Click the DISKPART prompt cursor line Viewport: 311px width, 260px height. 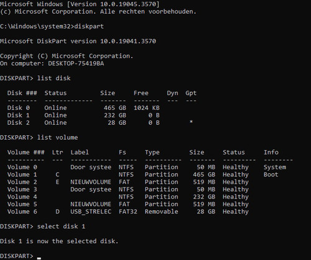pos(21,256)
